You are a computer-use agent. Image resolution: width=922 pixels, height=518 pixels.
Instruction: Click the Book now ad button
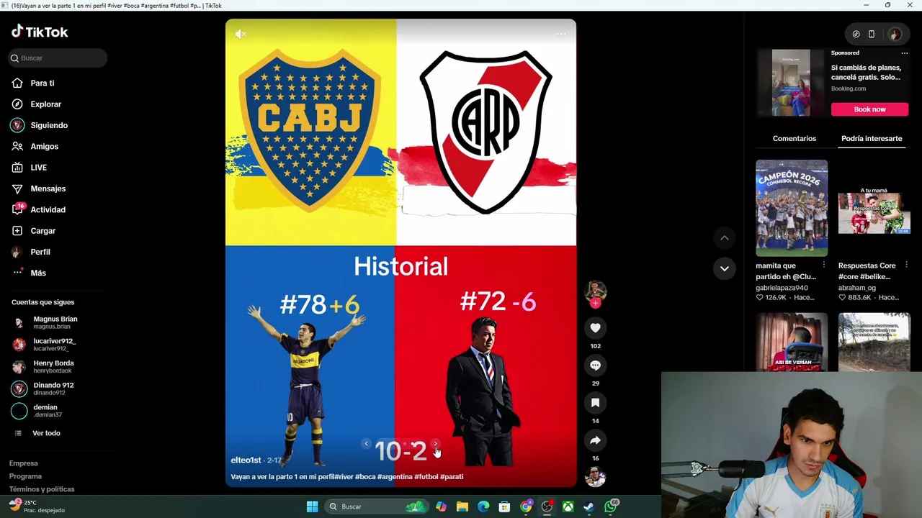click(x=869, y=109)
